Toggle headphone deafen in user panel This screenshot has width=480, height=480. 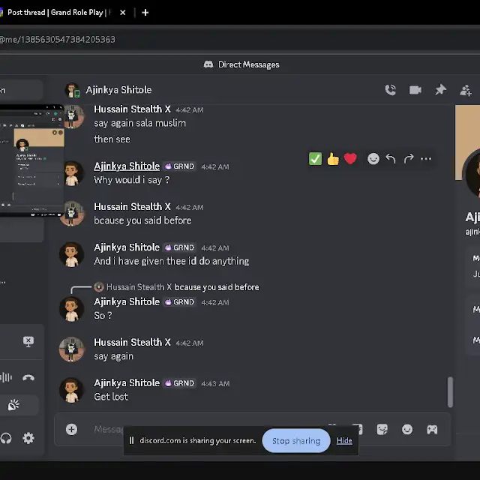(7, 438)
